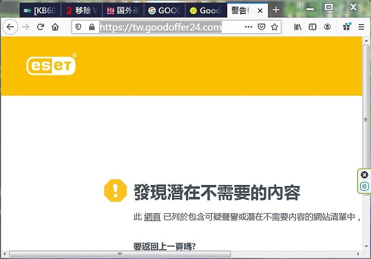The width and height of the screenshot is (371, 259).
Task: Click vertical scrollbar down arrow
Action: [x=366, y=247]
